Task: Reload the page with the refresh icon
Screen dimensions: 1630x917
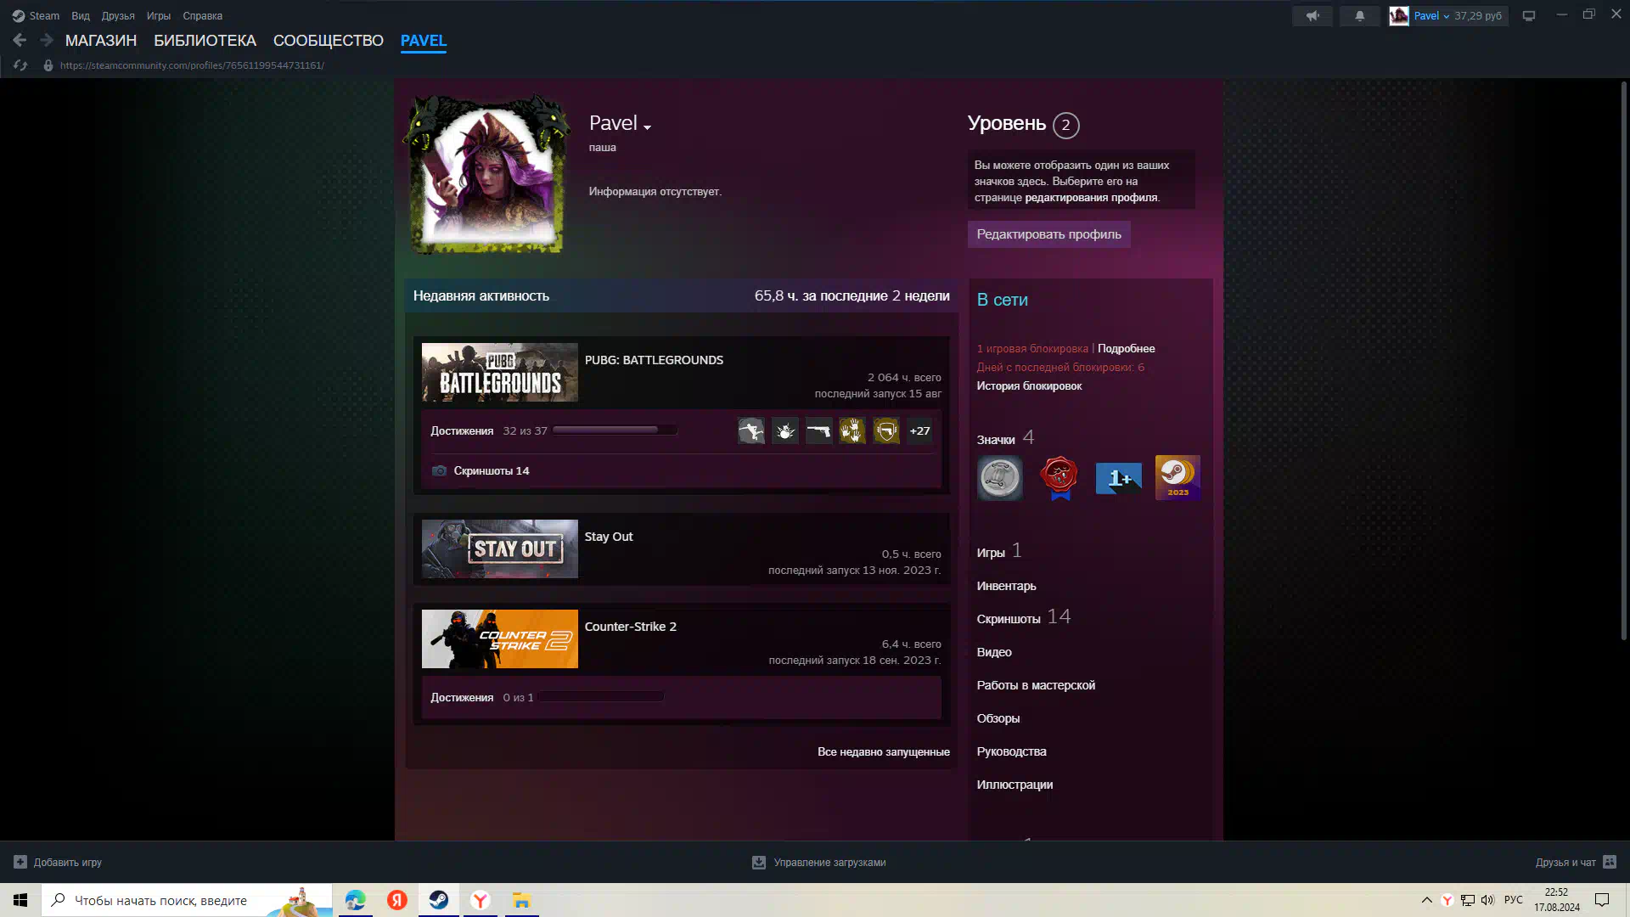Action: (x=20, y=65)
